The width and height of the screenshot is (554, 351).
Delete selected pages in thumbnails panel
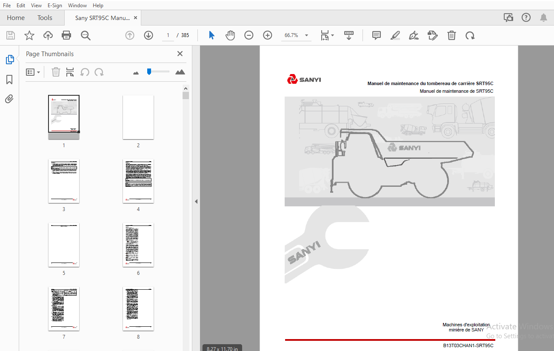tap(56, 72)
